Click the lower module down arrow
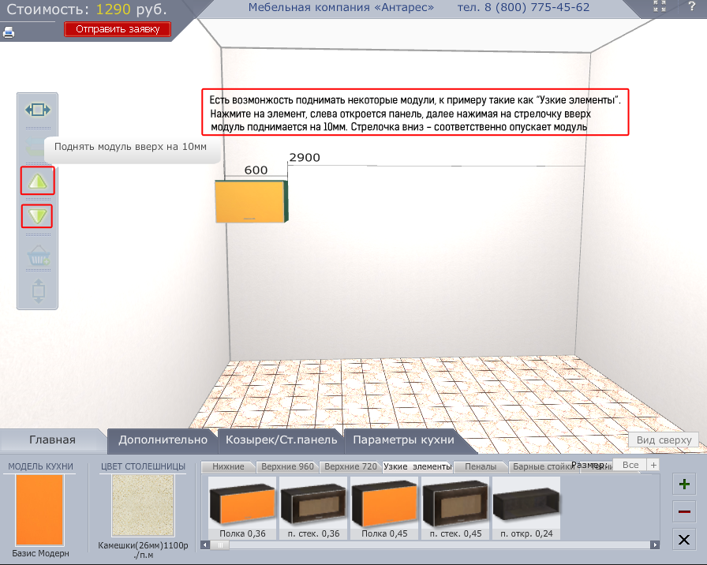This screenshot has height=565, width=707. point(38,216)
